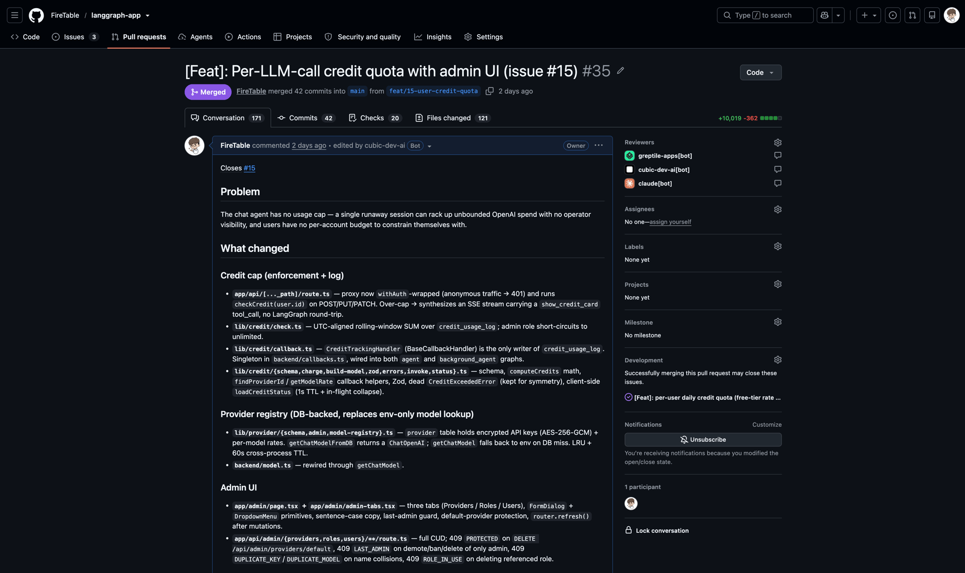Image resolution: width=965 pixels, height=573 pixels.
Task: Open the Files changed tab
Action: pos(452,118)
